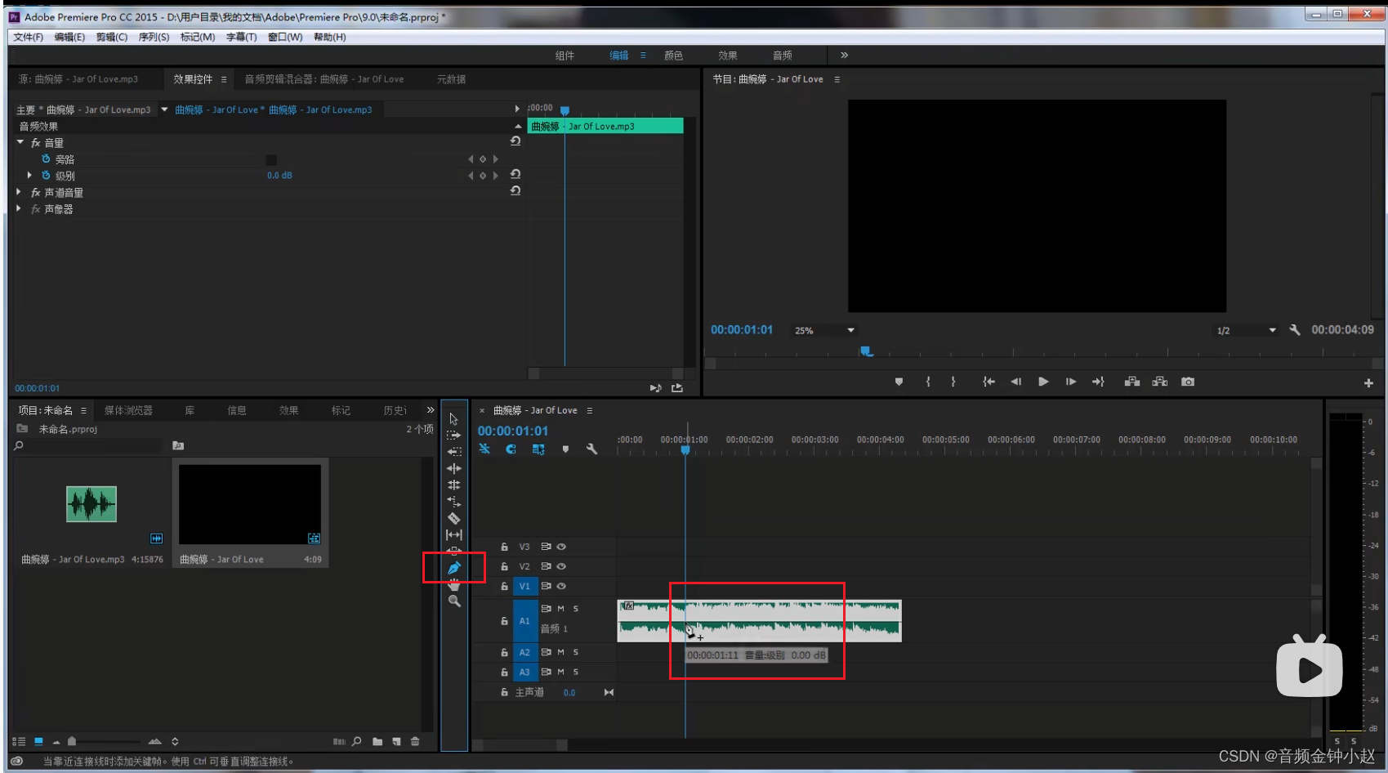Image resolution: width=1388 pixels, height=773 pixels.
Task: Create new bin in project panel
Action: coord(377,742)
